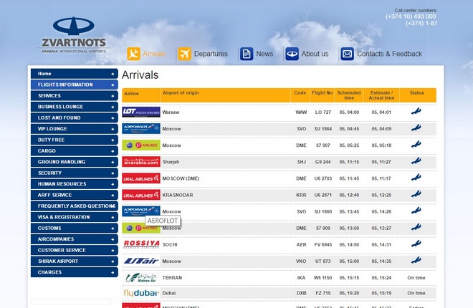The image size is (473, 308).
Task: Click Ural Airlines logo for Krasnodar flight
Action: [x=141, y=195]
